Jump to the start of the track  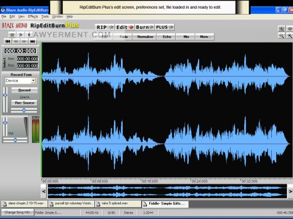(8, 41)
